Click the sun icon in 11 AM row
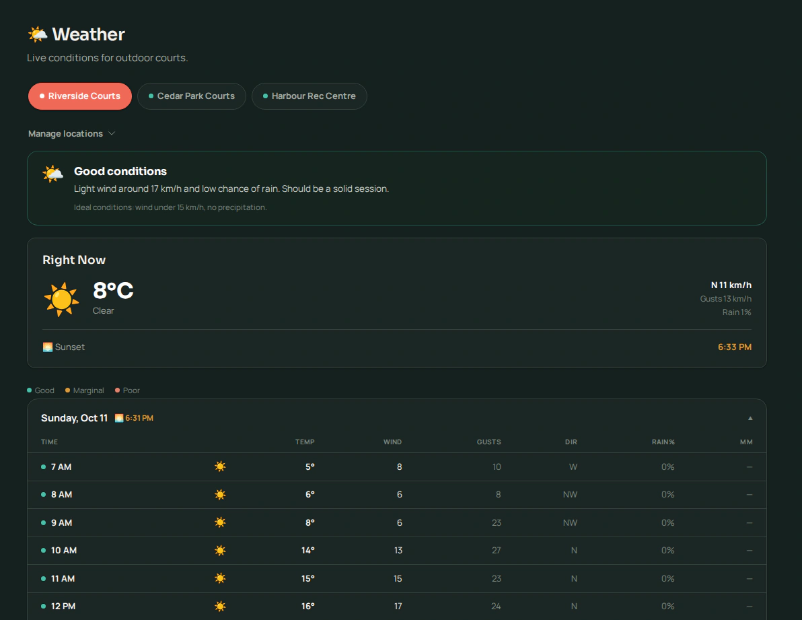 point(220,578)
